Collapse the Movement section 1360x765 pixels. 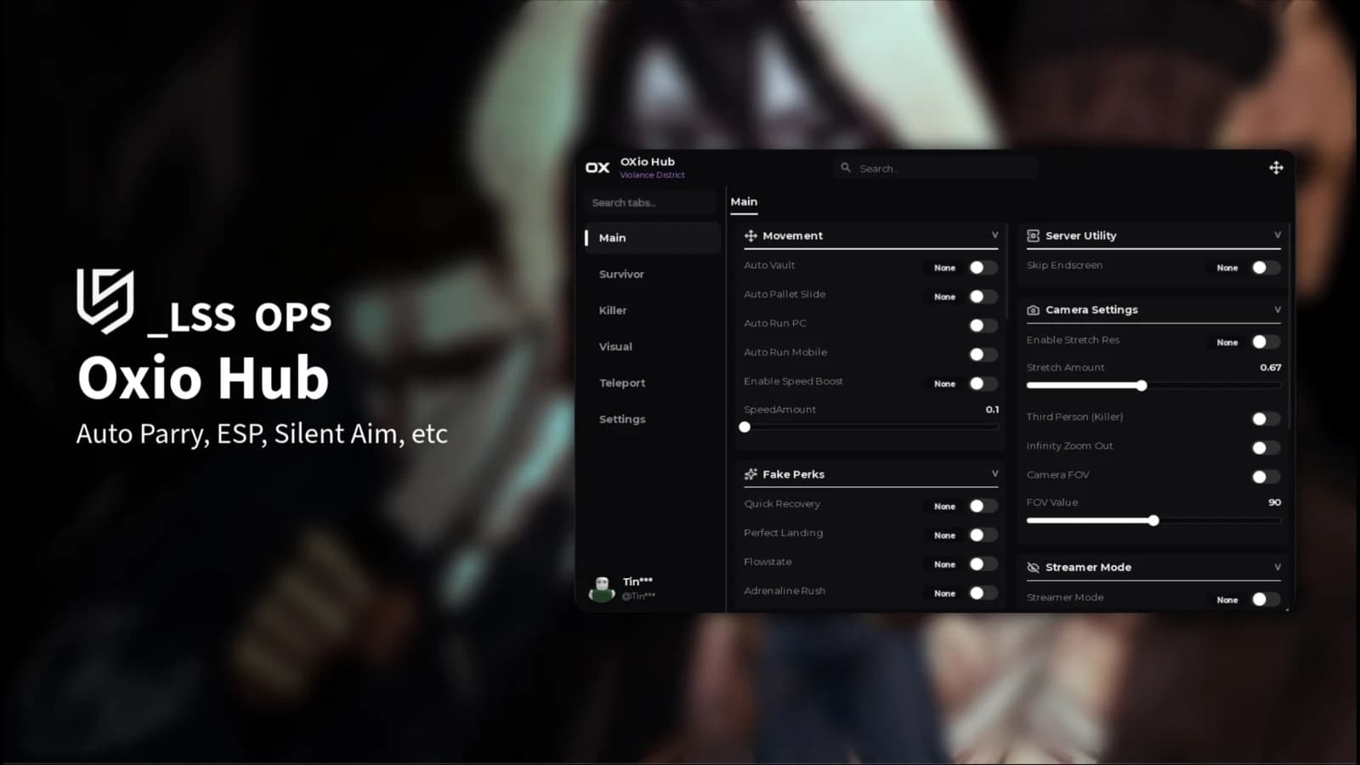point(994,235)
